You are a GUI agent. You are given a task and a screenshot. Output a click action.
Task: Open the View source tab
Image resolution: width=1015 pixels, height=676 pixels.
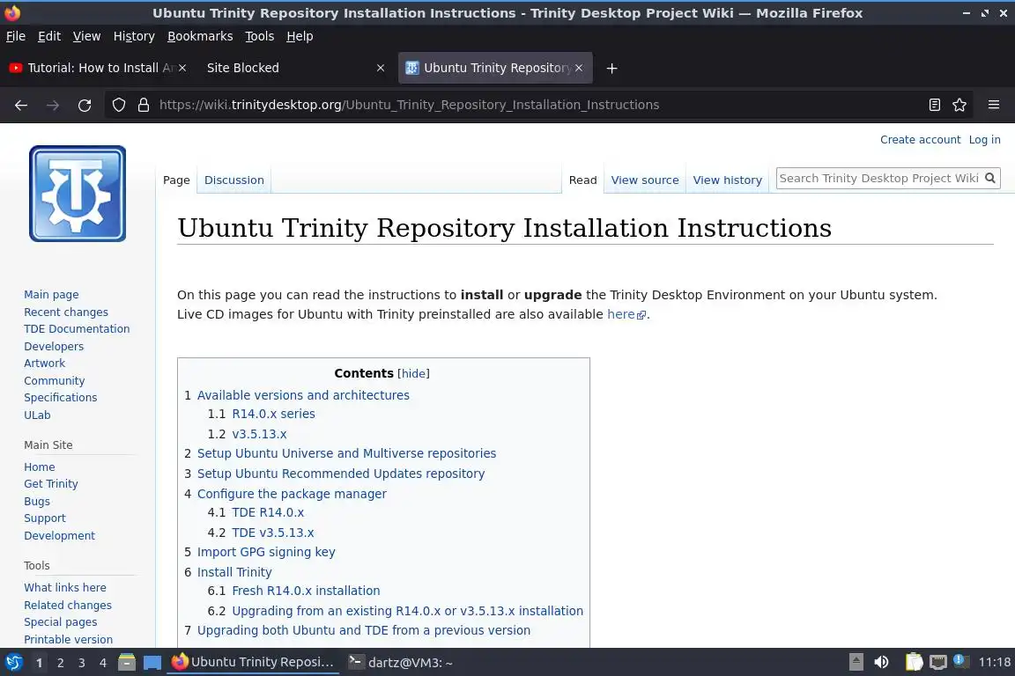645,180
